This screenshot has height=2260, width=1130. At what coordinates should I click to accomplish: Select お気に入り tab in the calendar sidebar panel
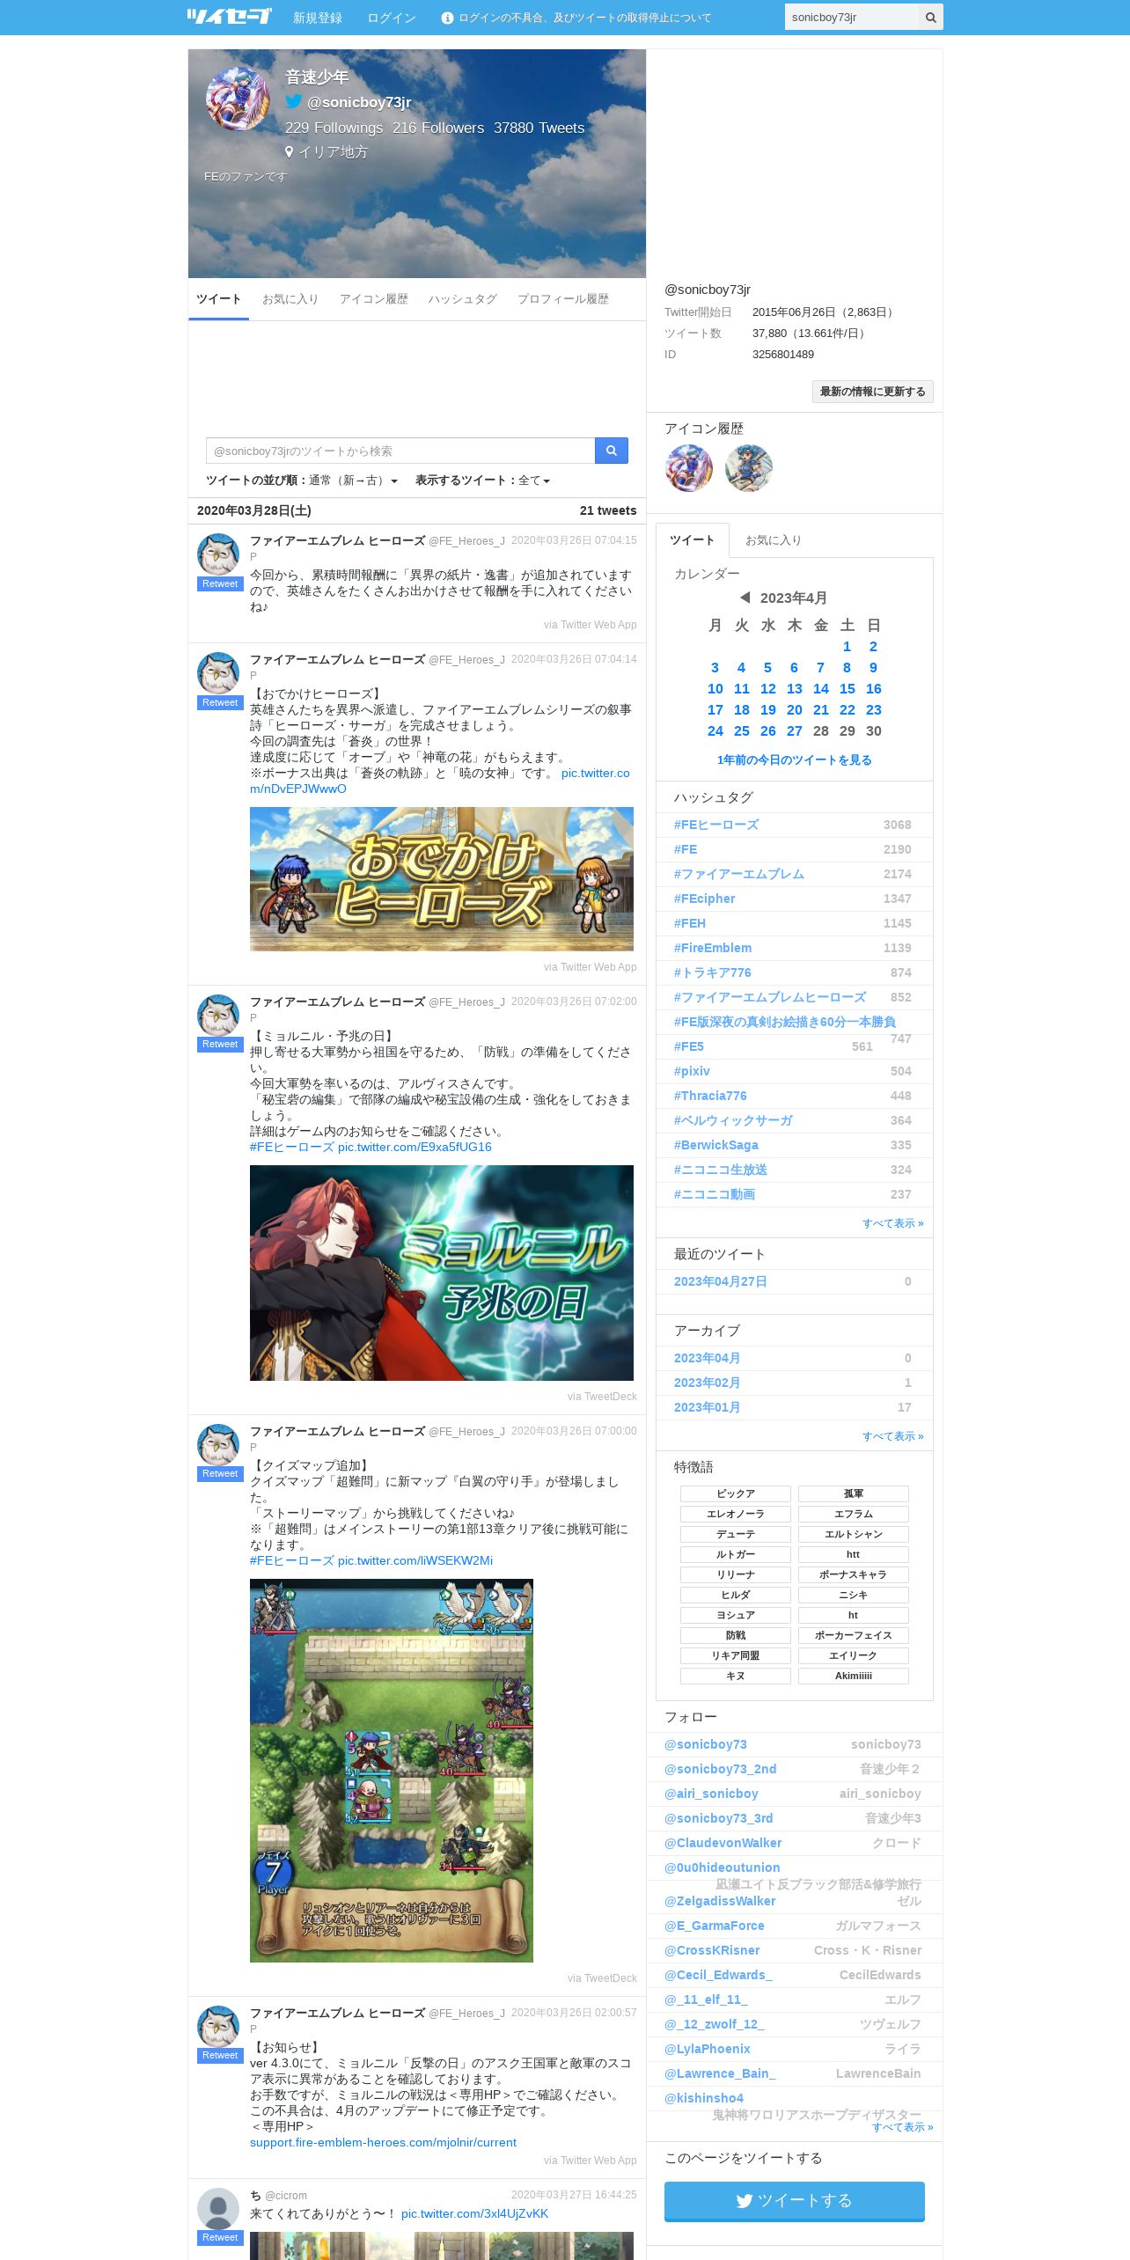point(773,539)
